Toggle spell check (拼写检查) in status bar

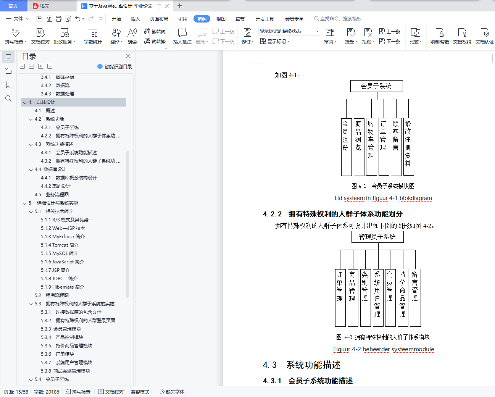pos(78,392)
